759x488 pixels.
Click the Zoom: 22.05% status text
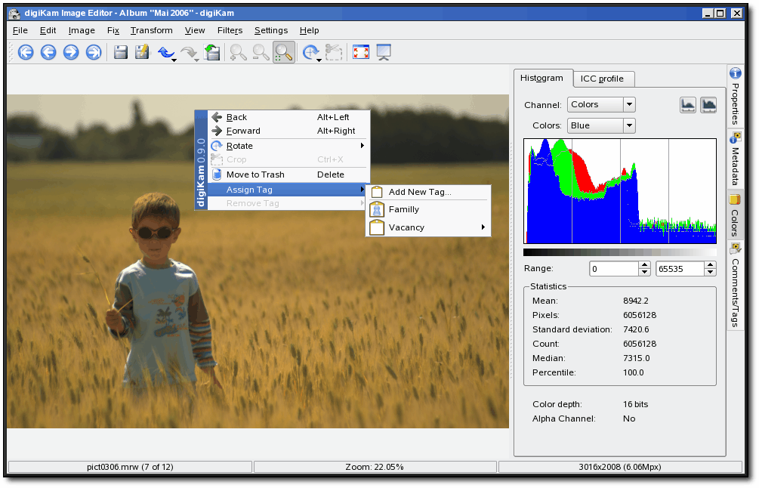click(x=374, y=467)
